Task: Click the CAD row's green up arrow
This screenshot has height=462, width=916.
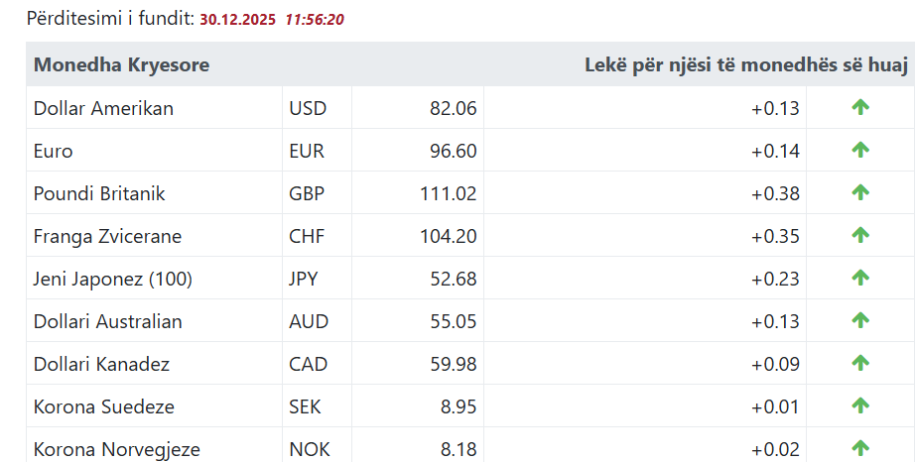Action: [x=860, y=364]
